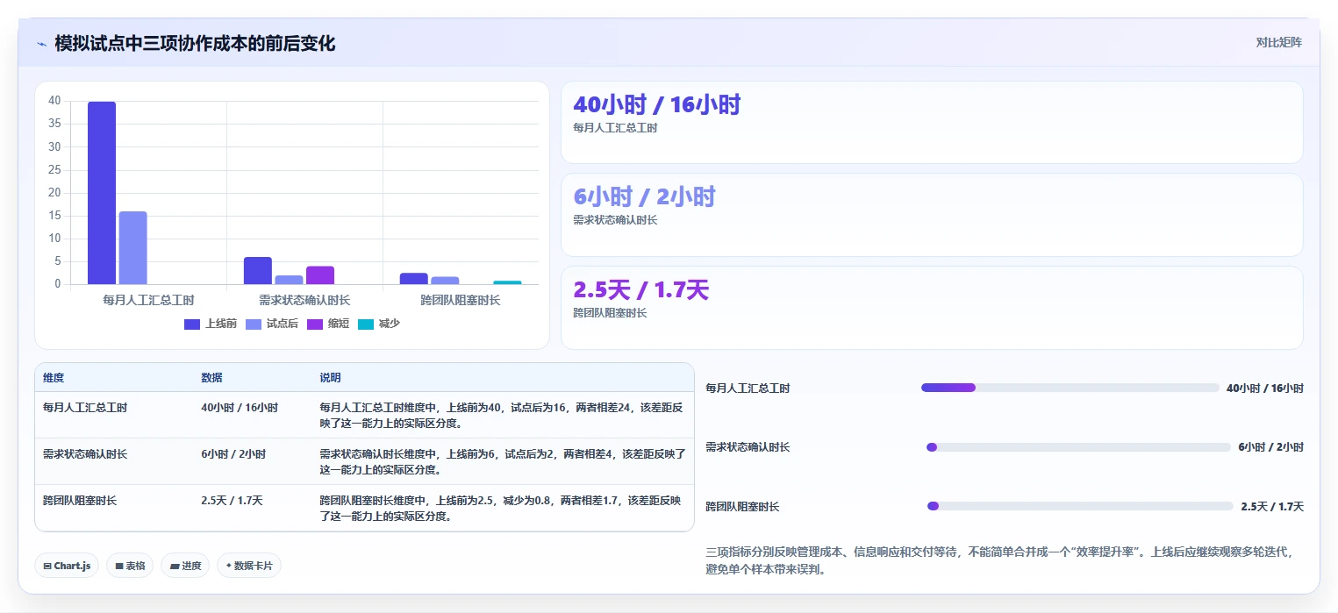Viewport: 1338px width, 613px height.
Task: Click table data cell 40小时 / 16小时
Action: [x=240, y=408]
